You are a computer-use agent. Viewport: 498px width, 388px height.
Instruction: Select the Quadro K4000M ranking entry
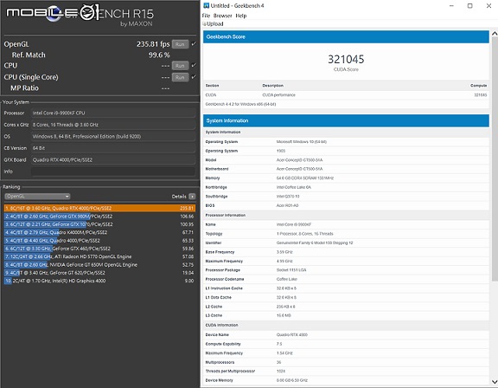point(99,232)
